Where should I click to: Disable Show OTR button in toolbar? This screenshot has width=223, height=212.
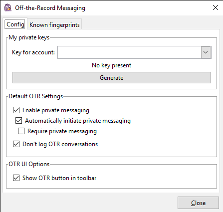16,178
